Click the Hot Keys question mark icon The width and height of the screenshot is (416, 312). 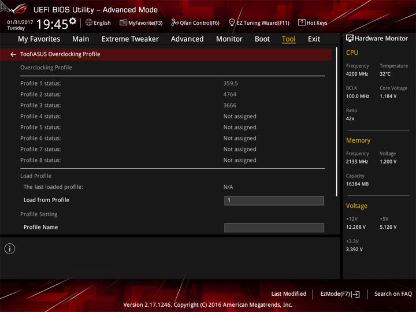coord(302,23)
